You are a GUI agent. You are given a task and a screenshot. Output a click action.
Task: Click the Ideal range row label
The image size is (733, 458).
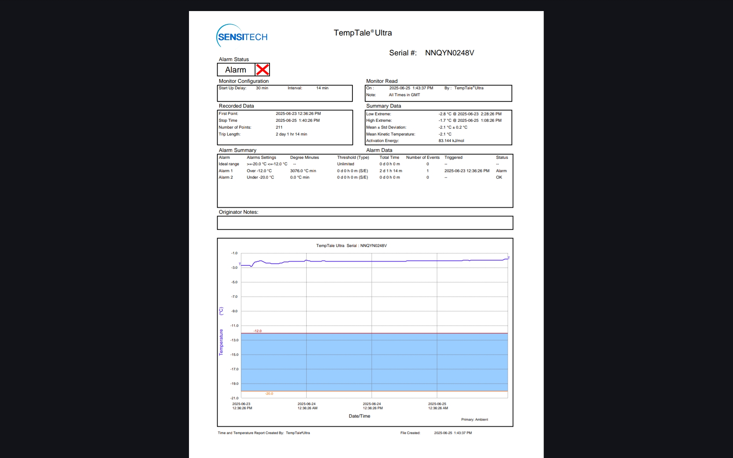[x=229, y=164]
